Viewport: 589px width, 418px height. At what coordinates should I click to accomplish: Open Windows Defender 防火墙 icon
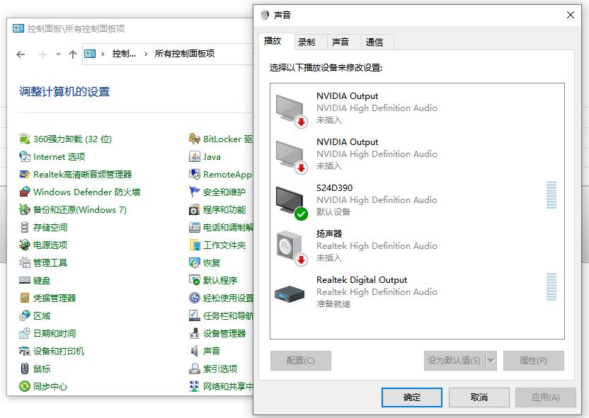[x=24, y=192]
